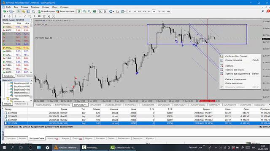This screenshot has height=151, width=270.
Task: Select the trendline drawing tool
Action: (x=25, y=16)
